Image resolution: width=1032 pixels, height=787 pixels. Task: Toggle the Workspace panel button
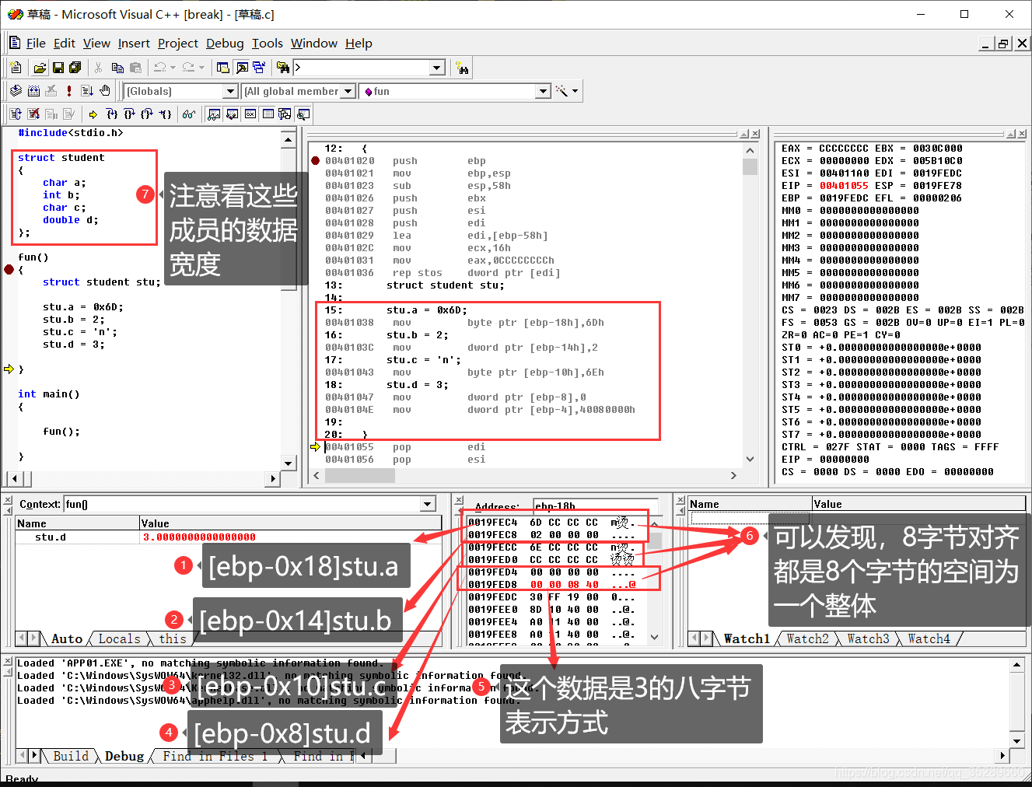[x=222, y=68]
